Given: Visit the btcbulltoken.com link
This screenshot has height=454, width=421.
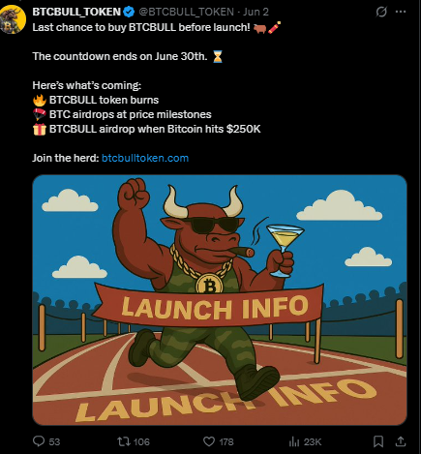Looking at the screenshot, I should pos(145,158).
